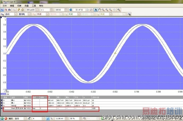Select the hand pan tool
Screen dimensions: 183x121
coord(99,10)
